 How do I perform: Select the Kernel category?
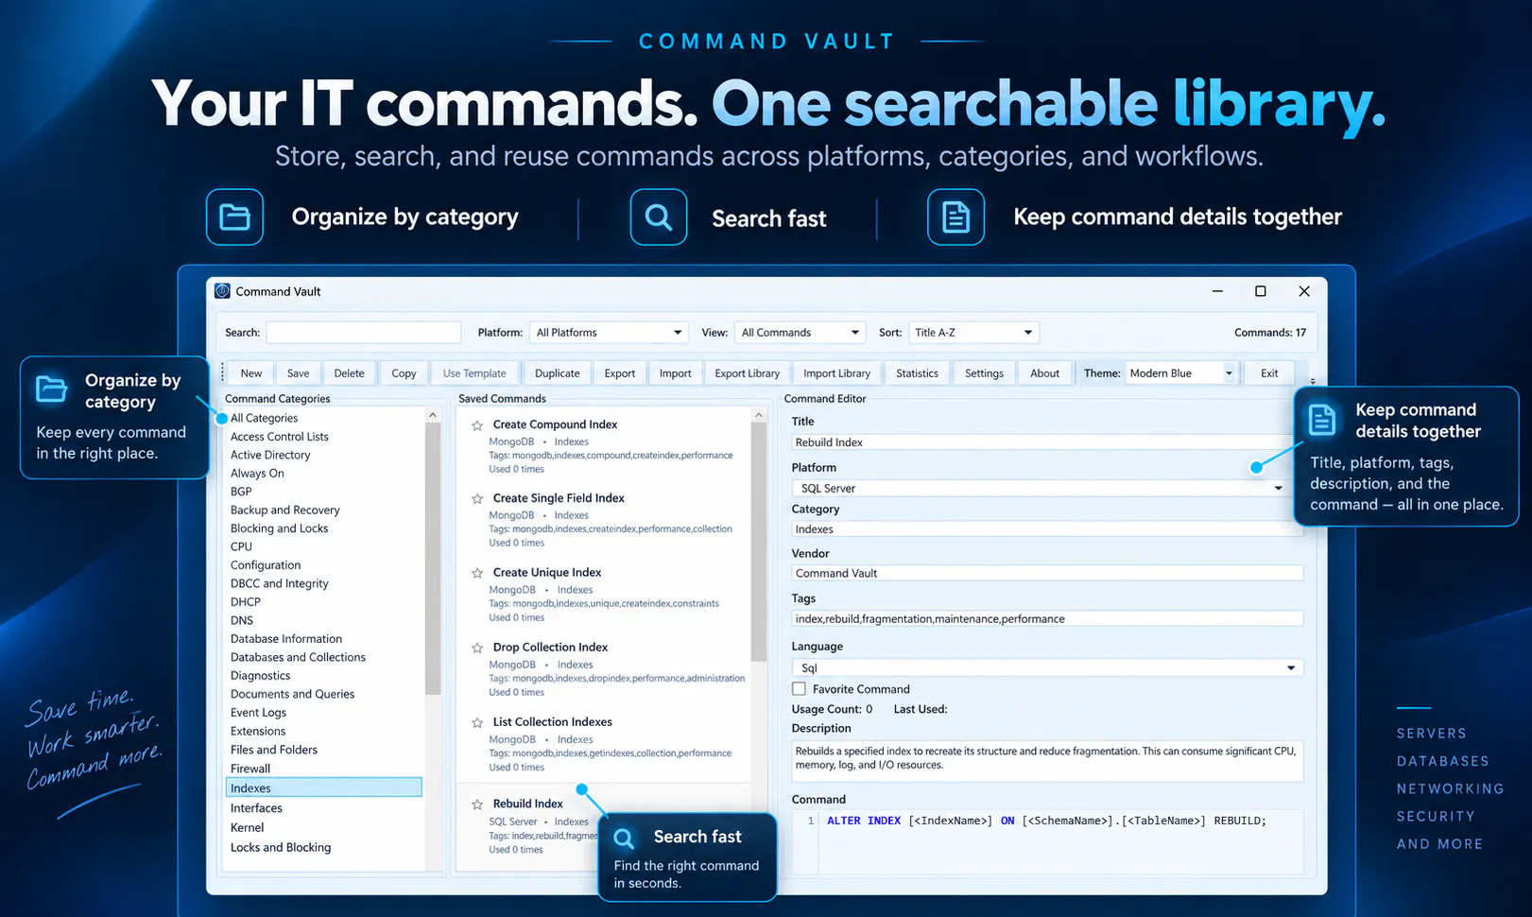coord(247,827)
